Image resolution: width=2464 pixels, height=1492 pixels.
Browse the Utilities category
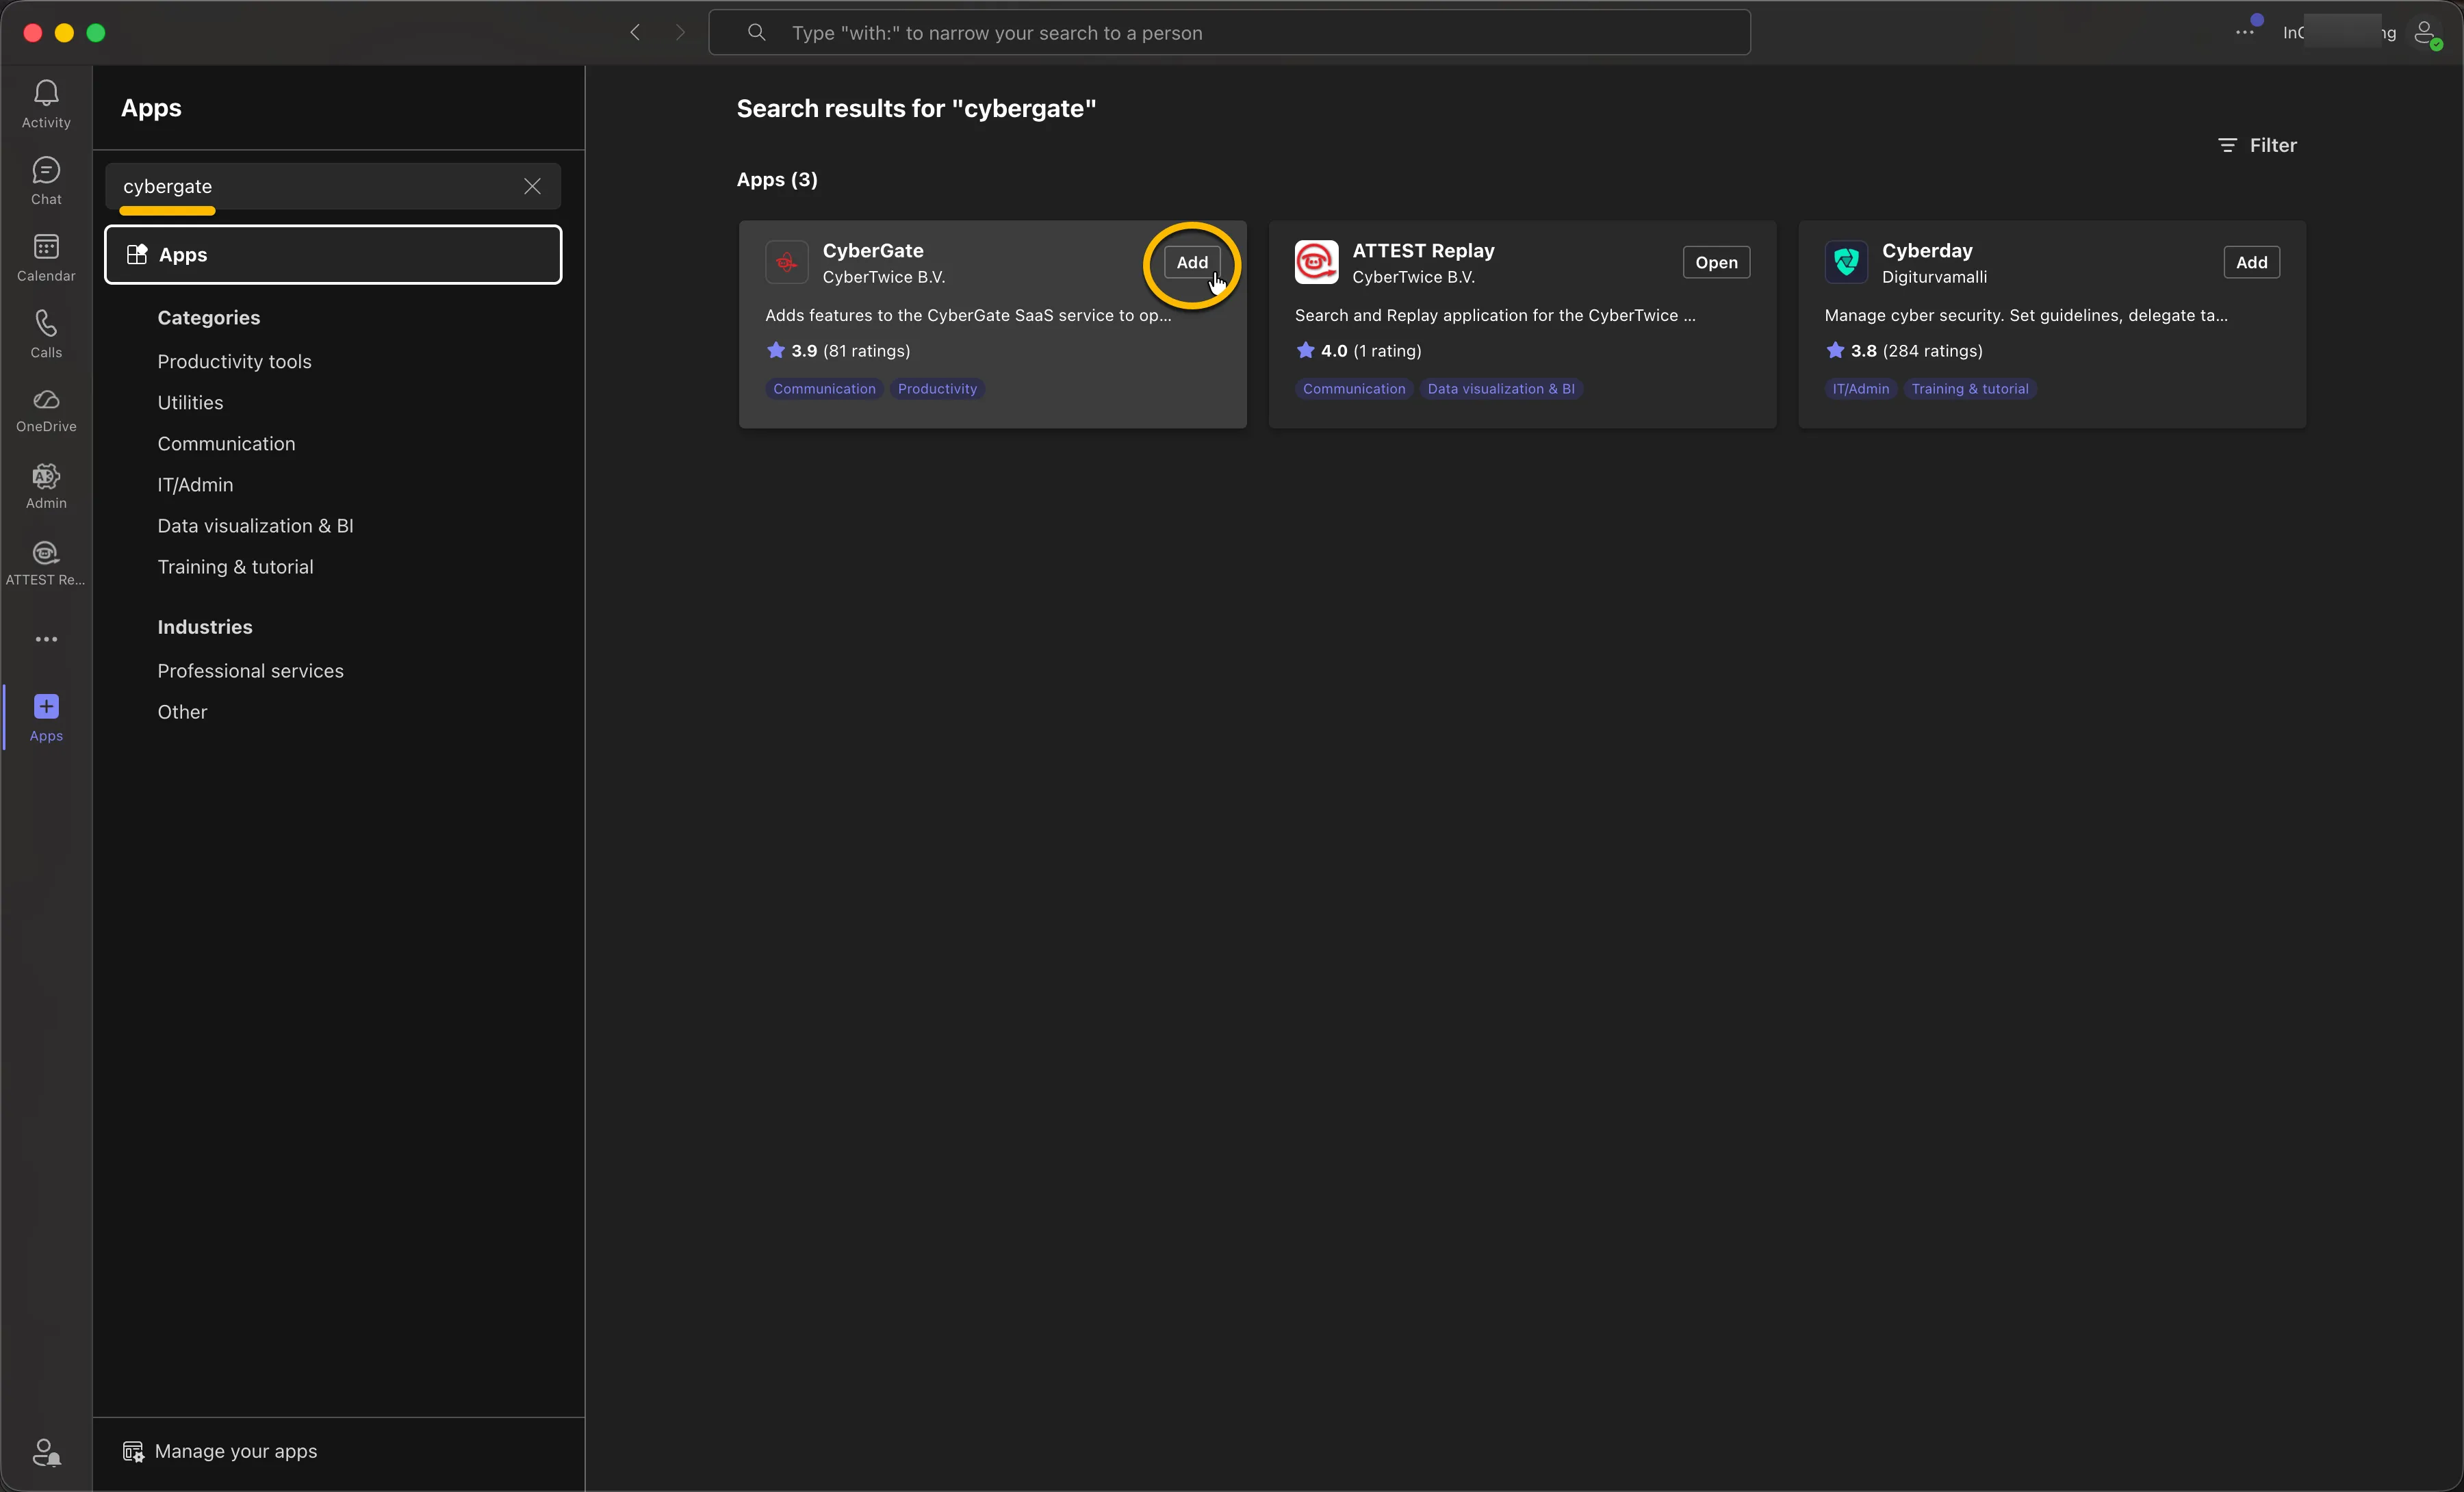pos(190,402)
